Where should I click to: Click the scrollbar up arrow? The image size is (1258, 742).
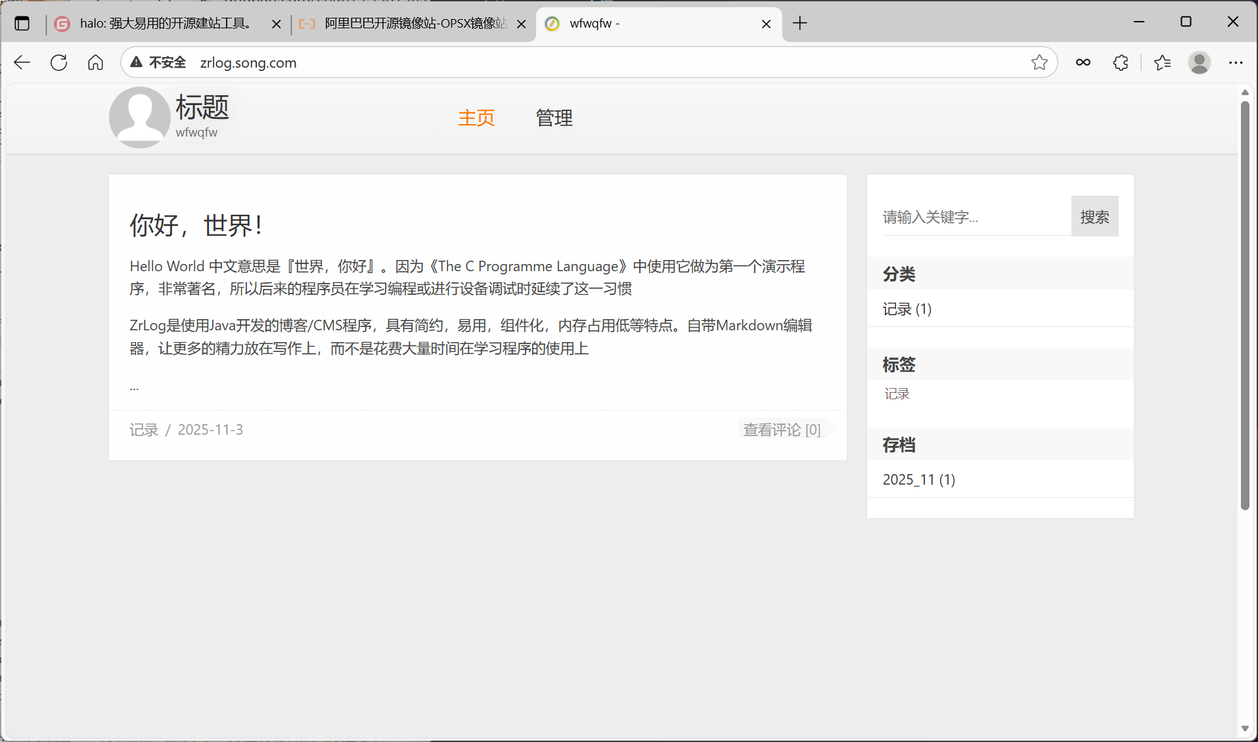[1245, 93]
